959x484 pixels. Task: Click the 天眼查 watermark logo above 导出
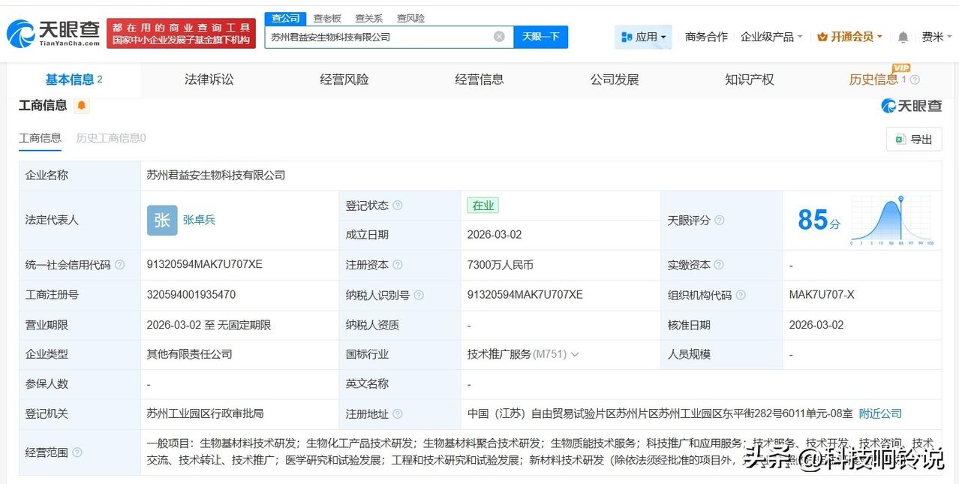(911, 106)
